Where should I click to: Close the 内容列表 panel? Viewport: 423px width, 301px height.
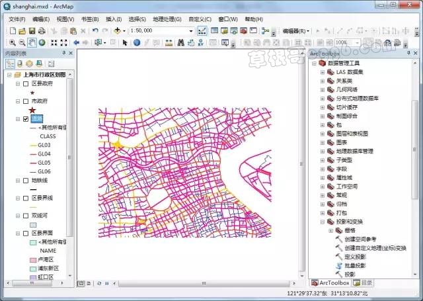pos(71,53)
